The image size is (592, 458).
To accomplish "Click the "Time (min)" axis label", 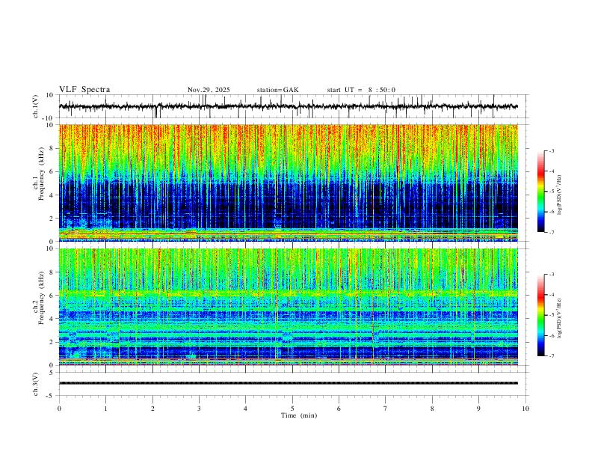I will click(x=299, y=415).
